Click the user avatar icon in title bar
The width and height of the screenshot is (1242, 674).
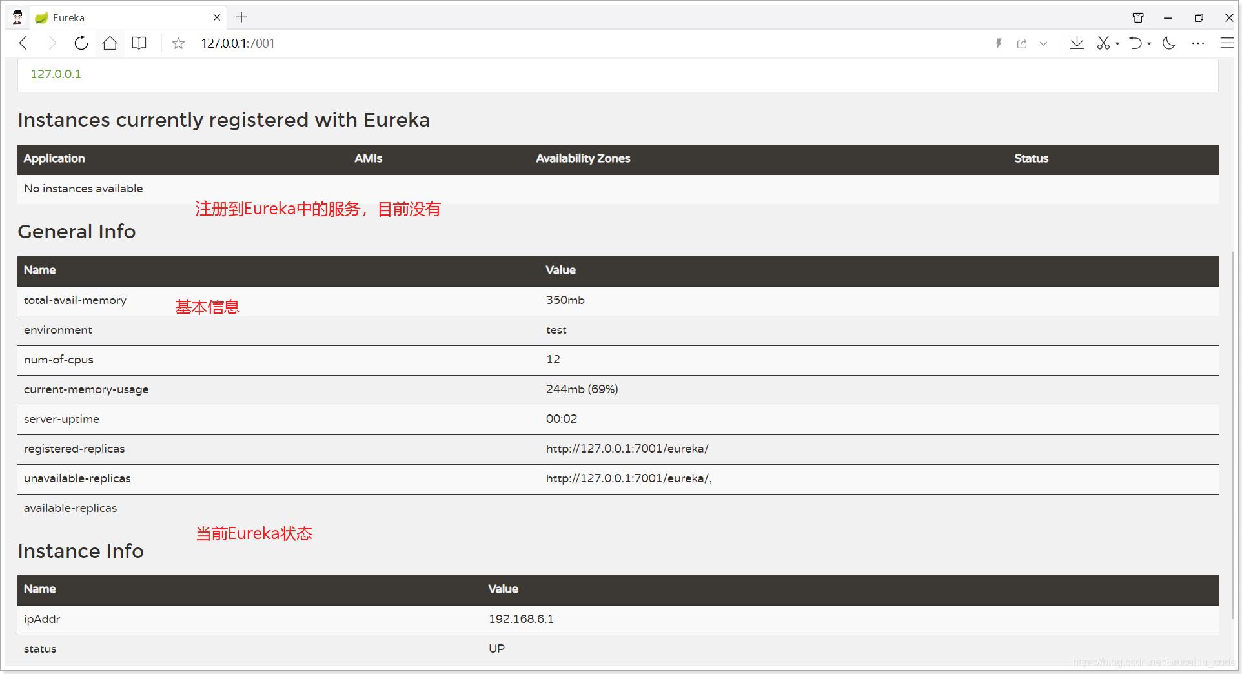pos(17,17)
